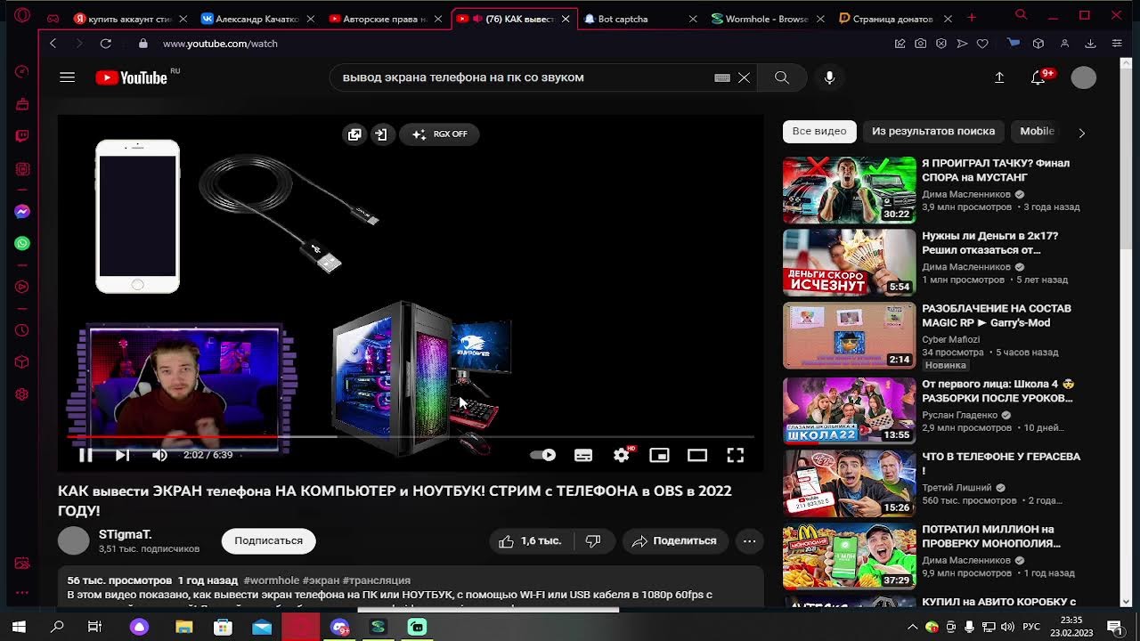Open Facebook Messenger in the sidebar
This screenshot has height=641, width=1140.
[22, 212]
